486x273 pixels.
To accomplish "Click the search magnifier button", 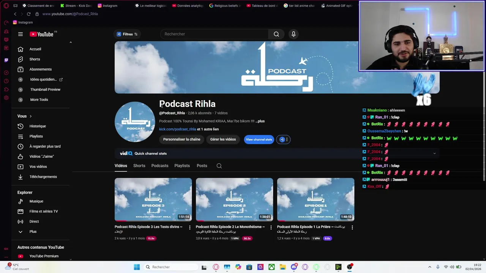I will click(276, 34).
